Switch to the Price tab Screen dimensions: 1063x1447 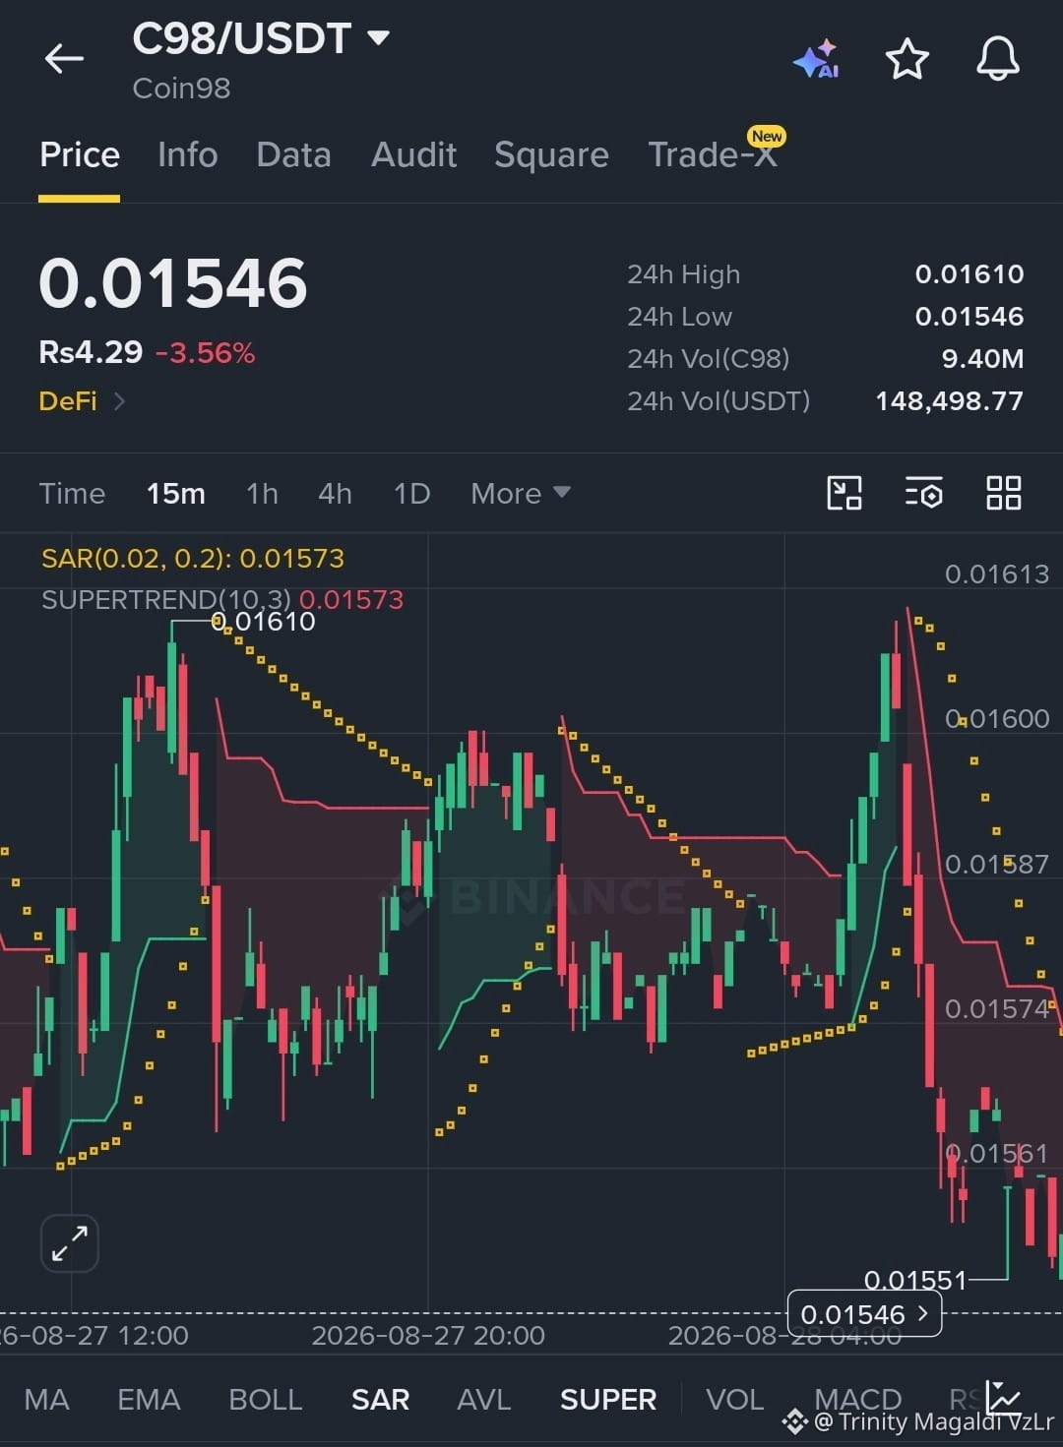pyautogui.click(x=80, y=155)
